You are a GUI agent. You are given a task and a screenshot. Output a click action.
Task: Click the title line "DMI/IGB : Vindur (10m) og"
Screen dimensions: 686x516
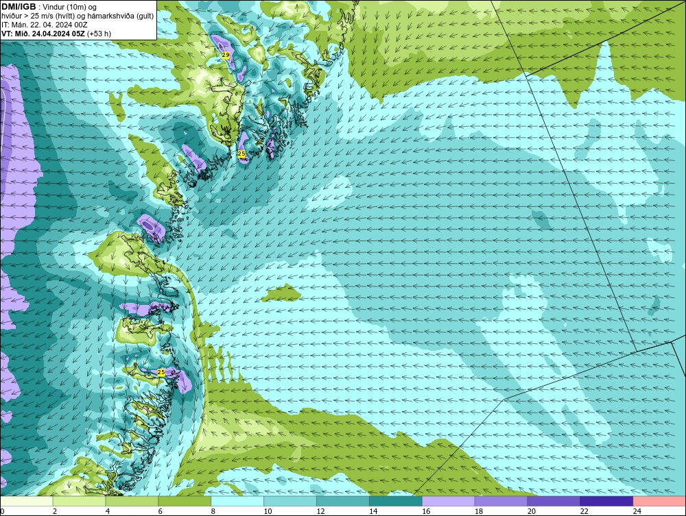coord(49,7)
